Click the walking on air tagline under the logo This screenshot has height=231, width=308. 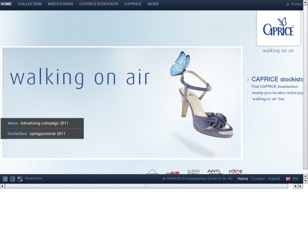pos(278,51)
